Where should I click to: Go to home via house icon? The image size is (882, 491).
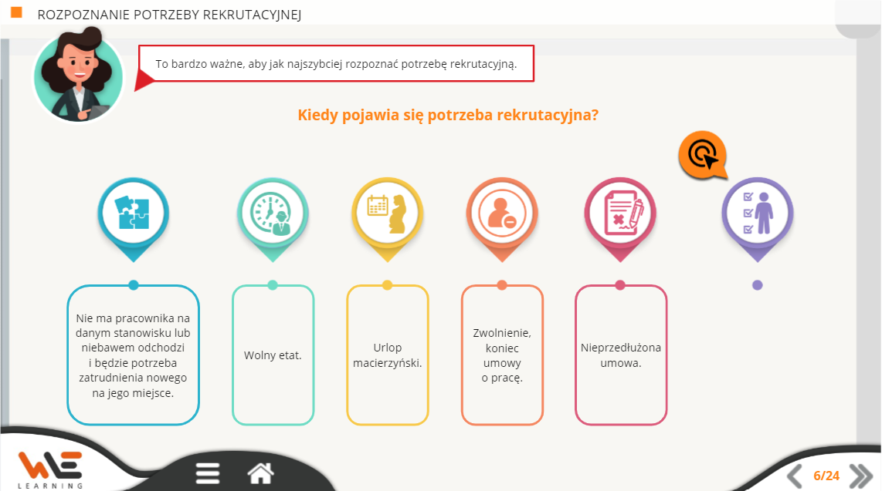click(x=260, y=473)
